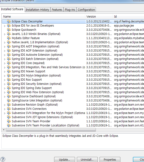Sort list by the Name column header
Screen dimensions: 144x162
pos(43,17)
